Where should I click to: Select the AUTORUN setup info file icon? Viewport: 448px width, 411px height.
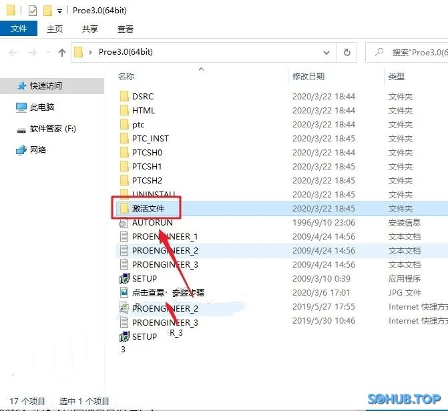tap(124, 223)
